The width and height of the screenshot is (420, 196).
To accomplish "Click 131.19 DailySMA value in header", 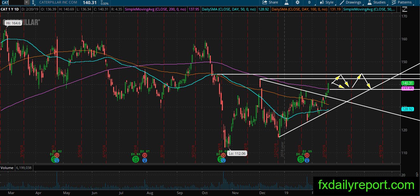I will tap(335, 10).
